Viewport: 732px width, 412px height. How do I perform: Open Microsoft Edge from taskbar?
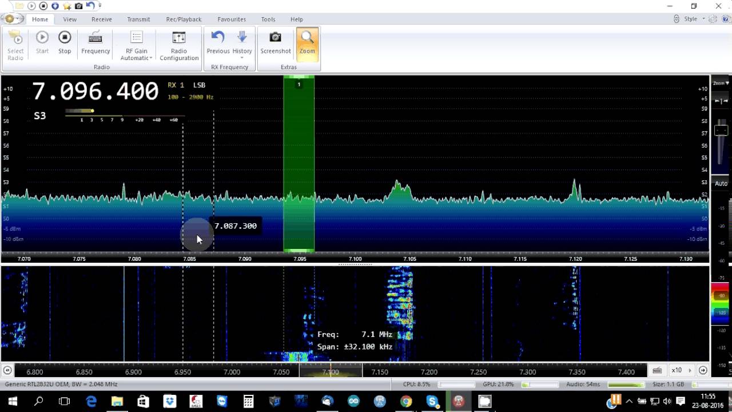coord(91,402)
